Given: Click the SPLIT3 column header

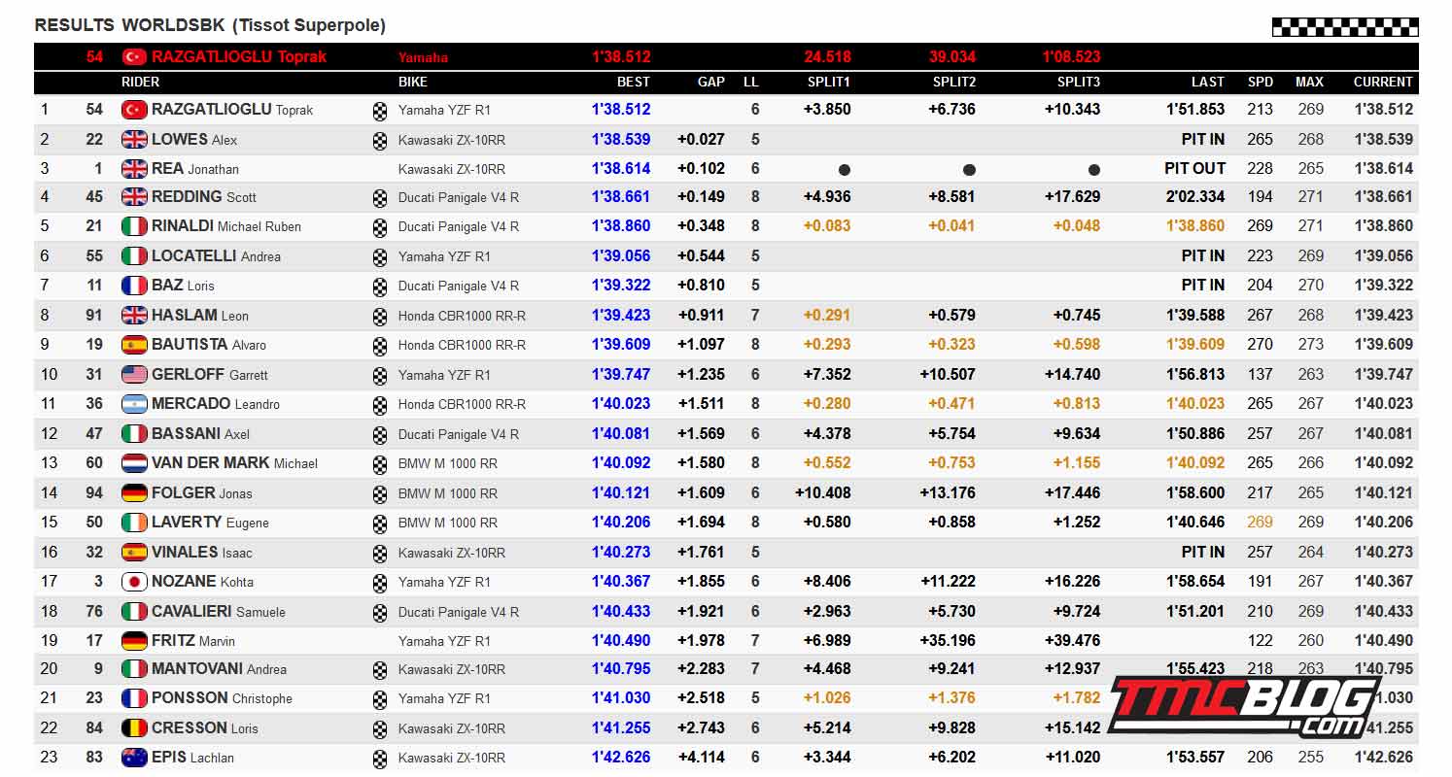Looking at the screenshot, I should [1079, 83].
